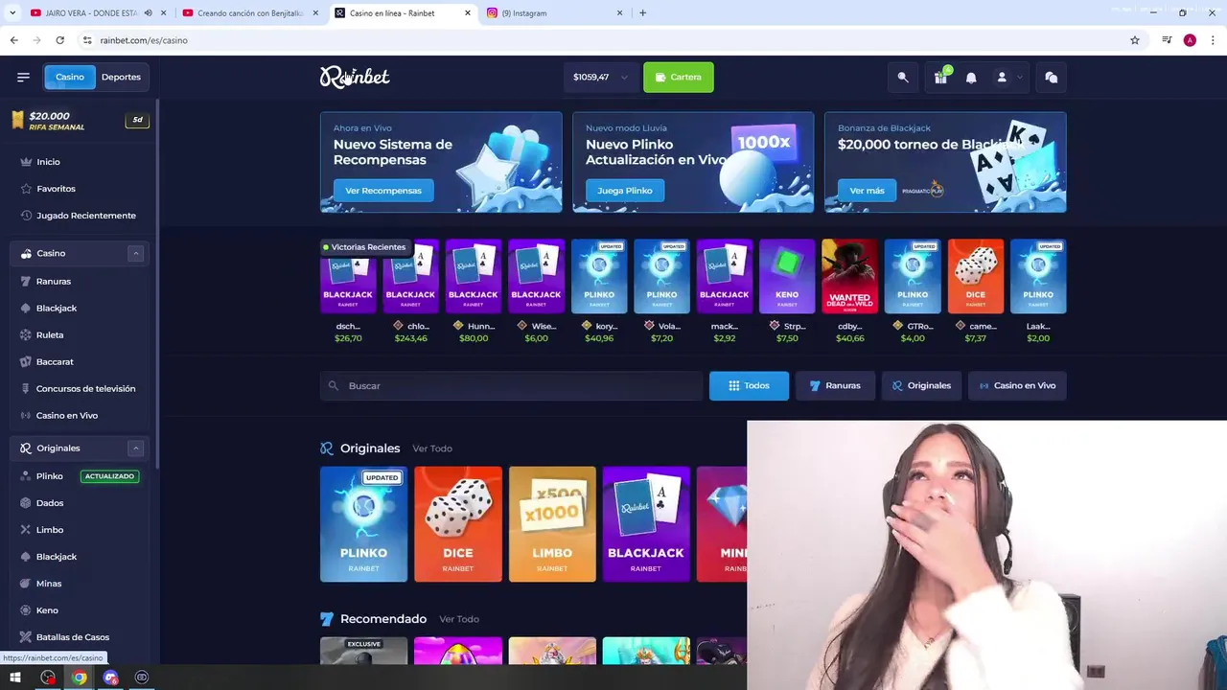Image resolution: width=1227 pixels, height=690 pixels.
Task: Select the Todos filter
Action: (749, 385)
